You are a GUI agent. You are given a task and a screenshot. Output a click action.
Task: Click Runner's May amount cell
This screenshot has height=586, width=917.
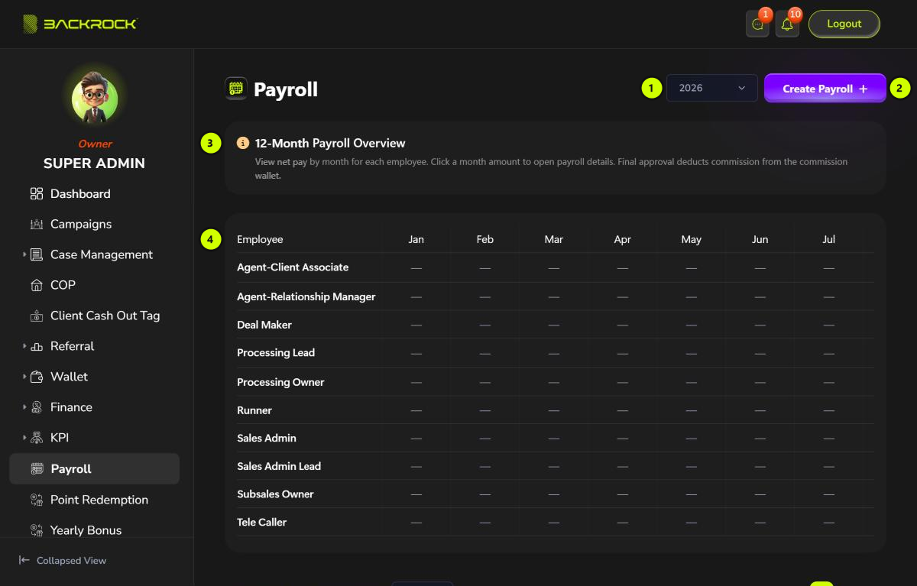(692, 410)
